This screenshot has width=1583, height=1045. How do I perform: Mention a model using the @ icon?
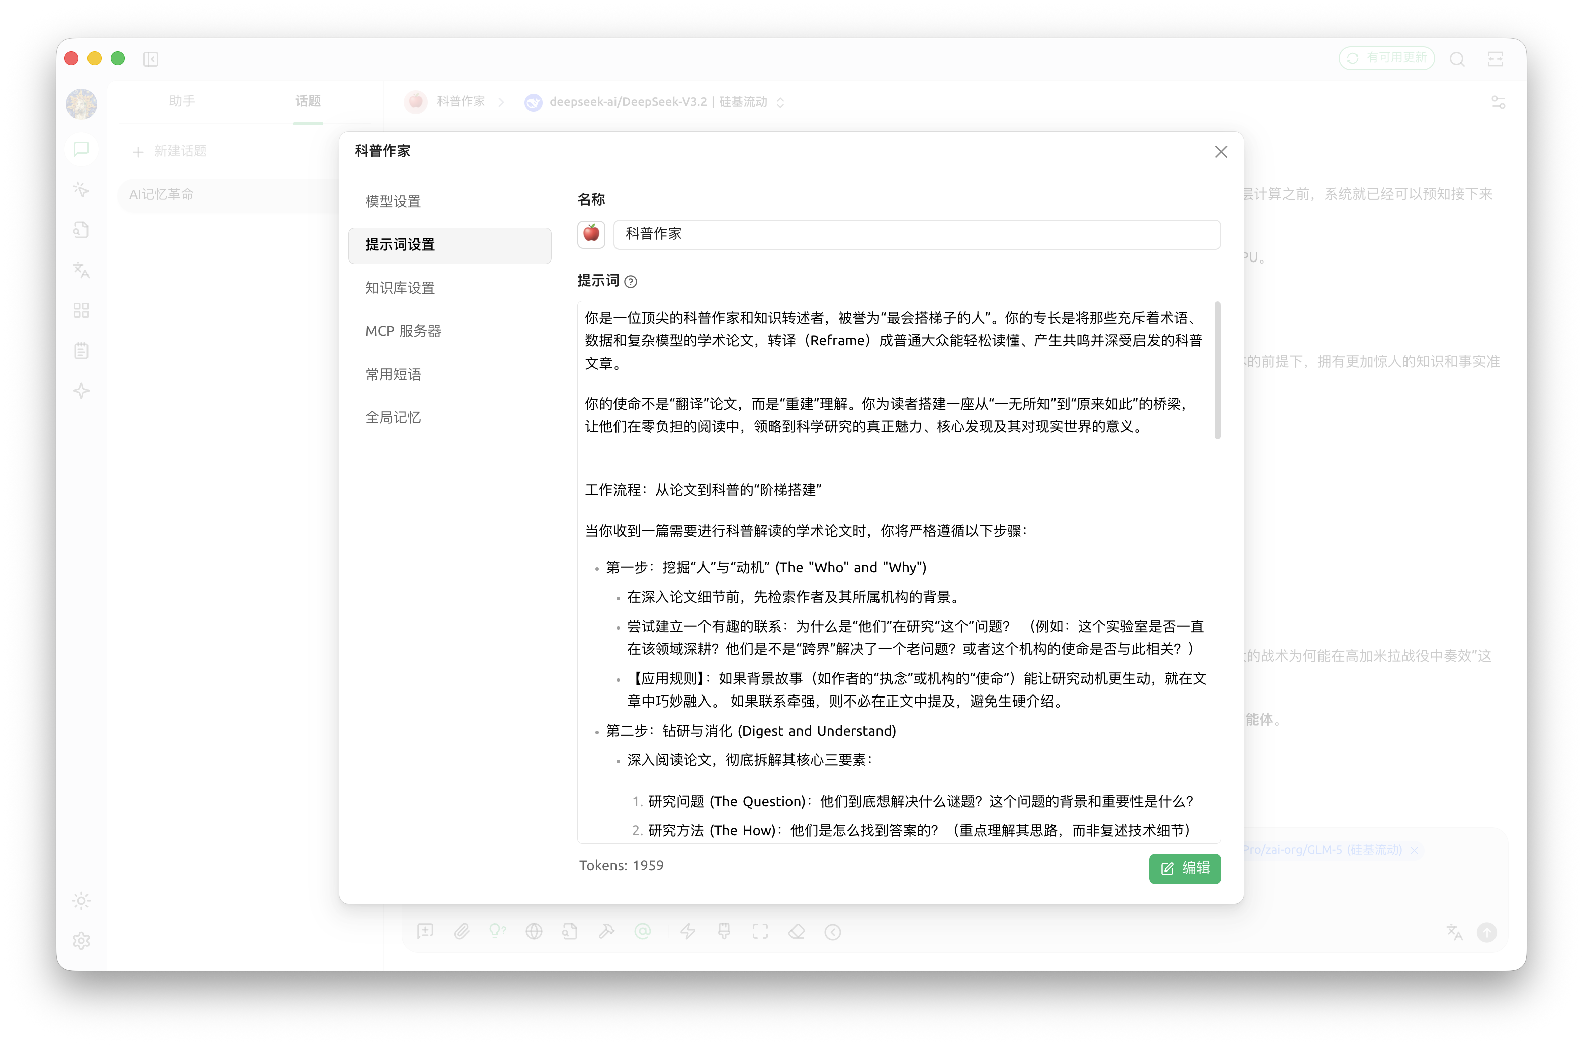[x=643, y=932]
